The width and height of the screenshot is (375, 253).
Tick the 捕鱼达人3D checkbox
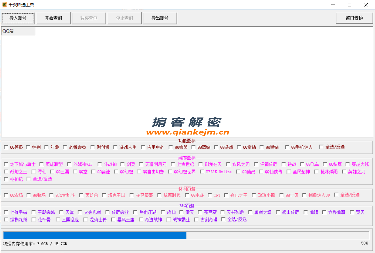[304, 195]
